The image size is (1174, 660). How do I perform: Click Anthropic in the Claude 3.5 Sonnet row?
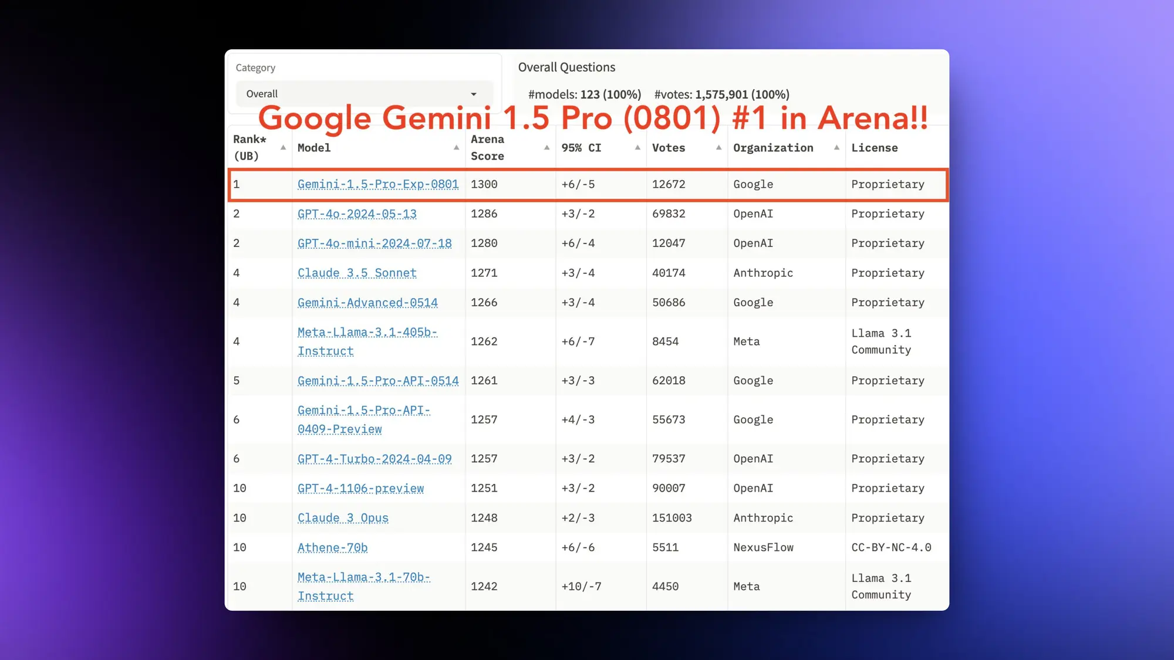tap(763, 273)
